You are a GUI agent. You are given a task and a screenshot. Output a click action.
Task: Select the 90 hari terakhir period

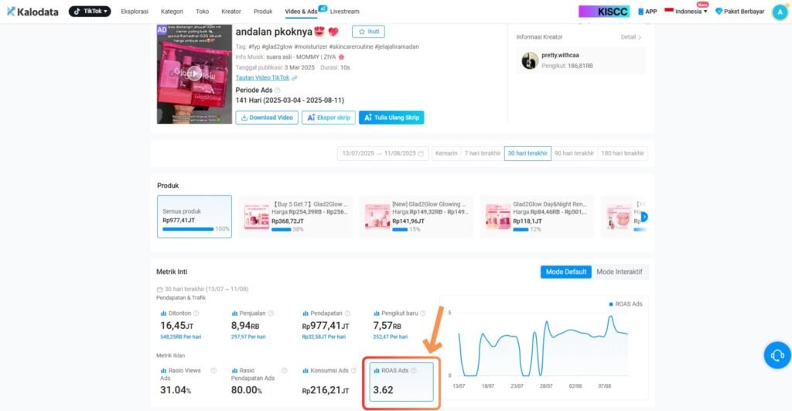click(x=574, y=153)
